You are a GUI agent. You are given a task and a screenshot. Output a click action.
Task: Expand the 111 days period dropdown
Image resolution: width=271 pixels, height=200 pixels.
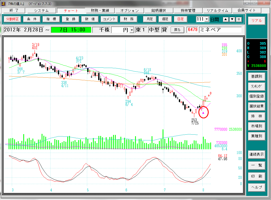pos(207,19)
